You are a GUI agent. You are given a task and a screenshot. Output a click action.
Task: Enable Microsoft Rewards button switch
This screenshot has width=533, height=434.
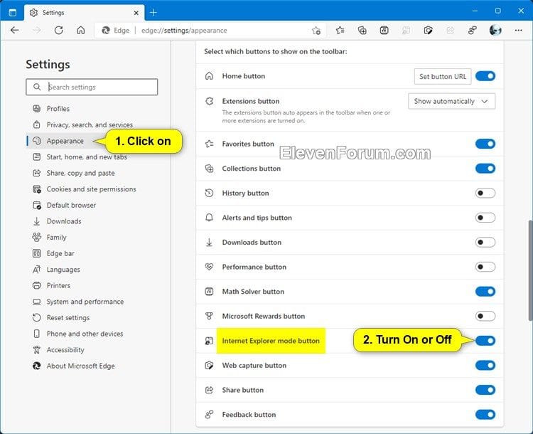click(485, 316)
